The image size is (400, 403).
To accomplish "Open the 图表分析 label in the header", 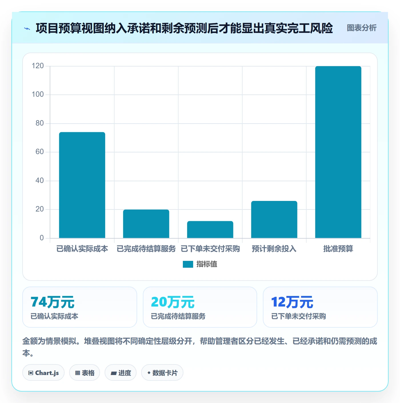I will [x=361, y=28].
